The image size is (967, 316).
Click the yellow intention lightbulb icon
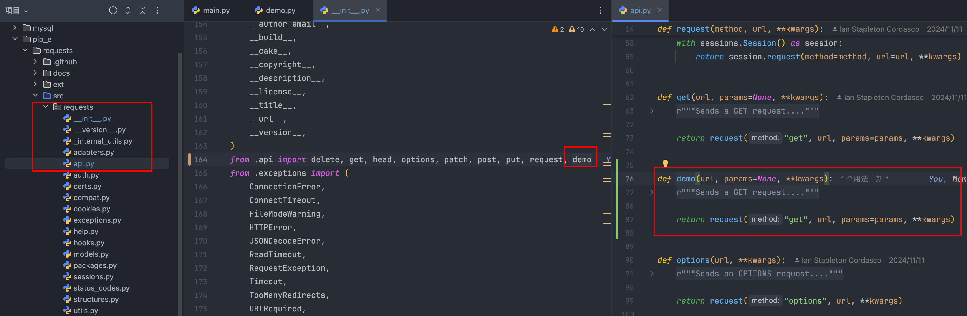pyautogui.click(x=665, y=163)
